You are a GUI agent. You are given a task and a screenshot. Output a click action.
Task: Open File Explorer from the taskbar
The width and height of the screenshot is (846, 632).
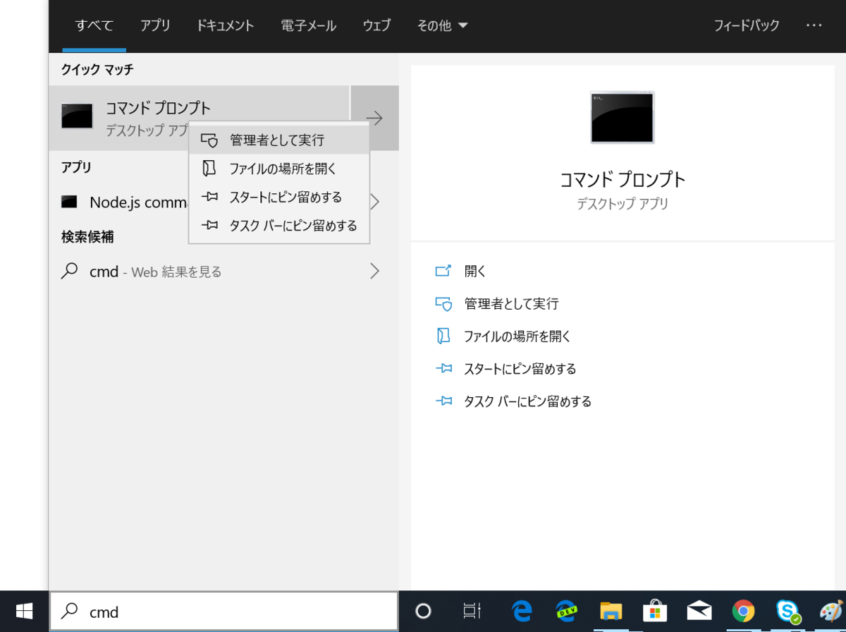(611, 611)
